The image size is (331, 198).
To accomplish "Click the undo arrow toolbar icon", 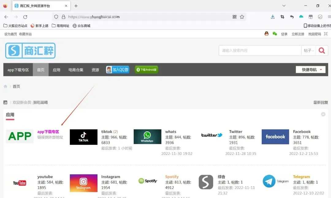I will tap(292, 17).
